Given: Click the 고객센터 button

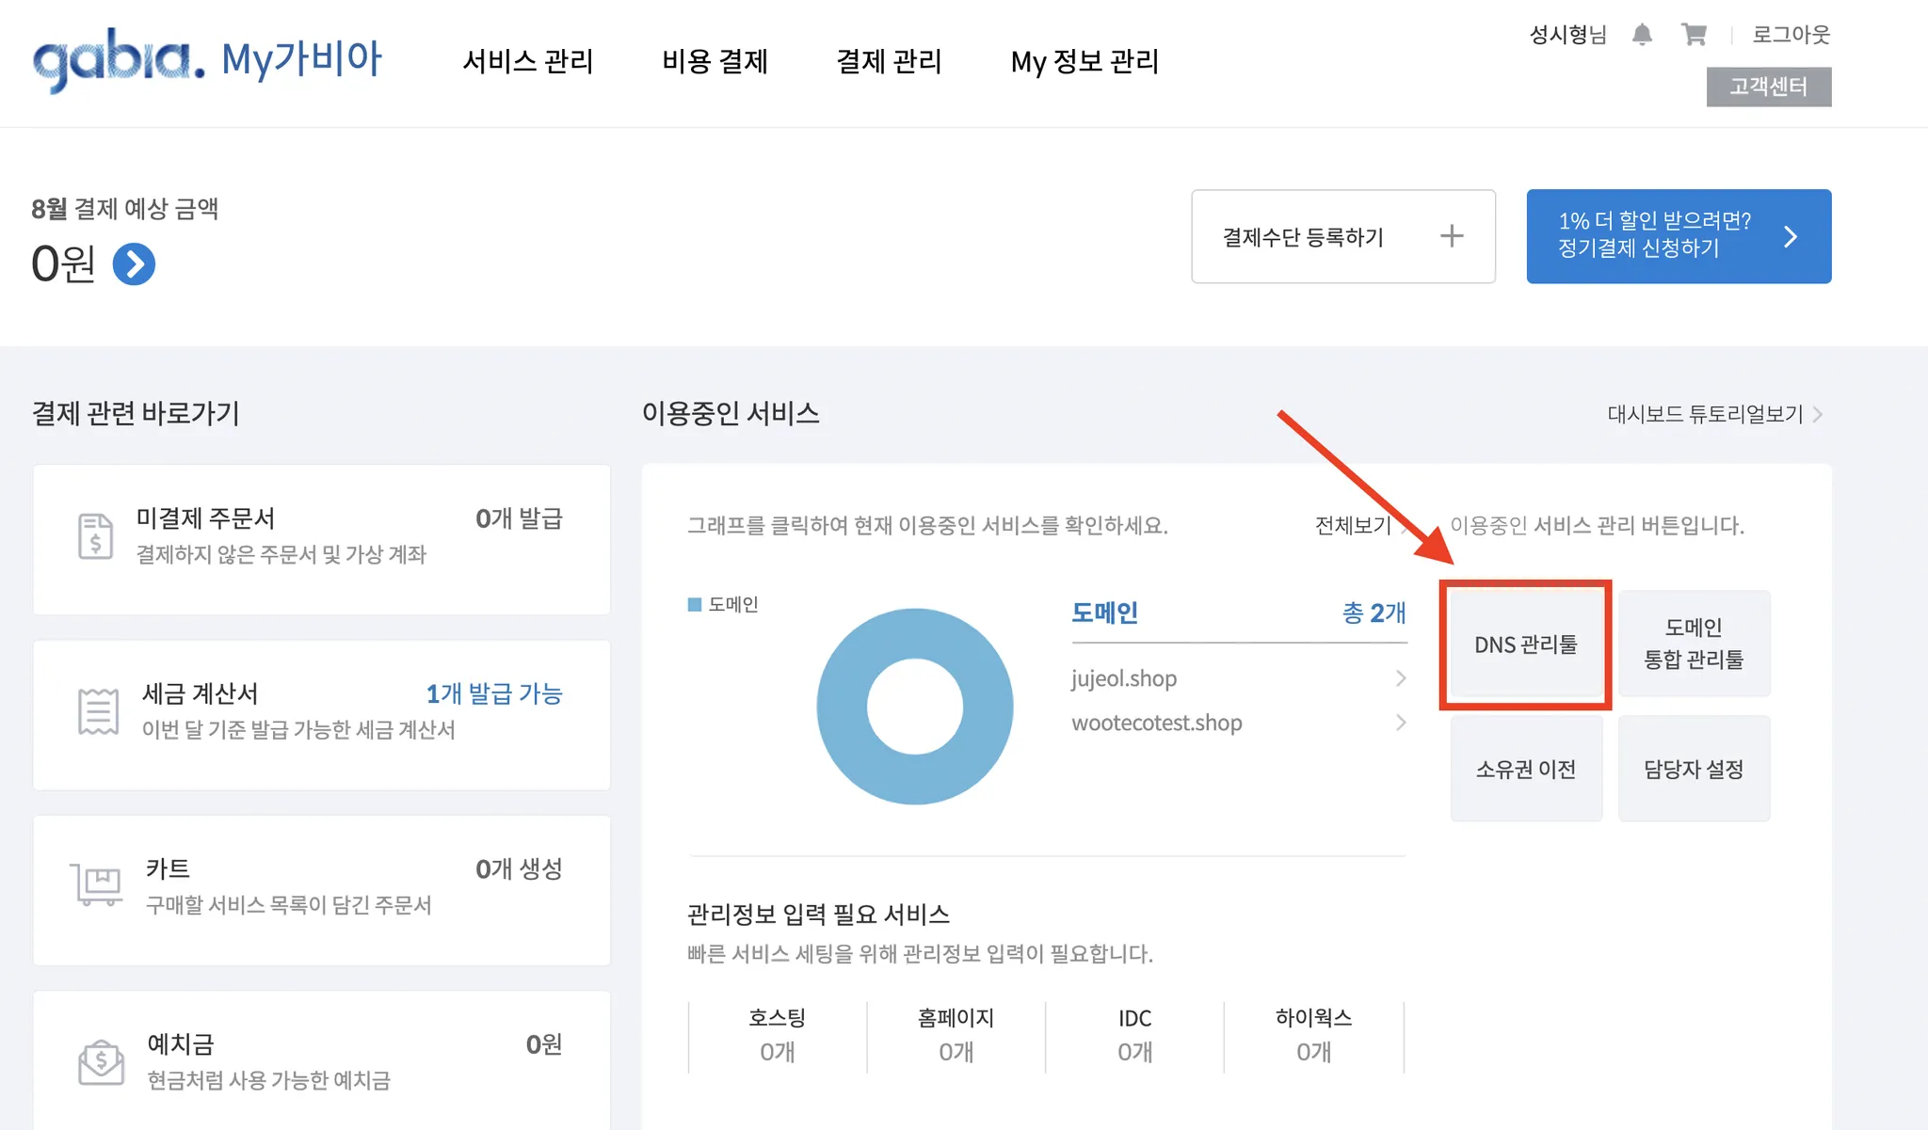Looking at the screenshot, I should click(x=1768, y=87).
